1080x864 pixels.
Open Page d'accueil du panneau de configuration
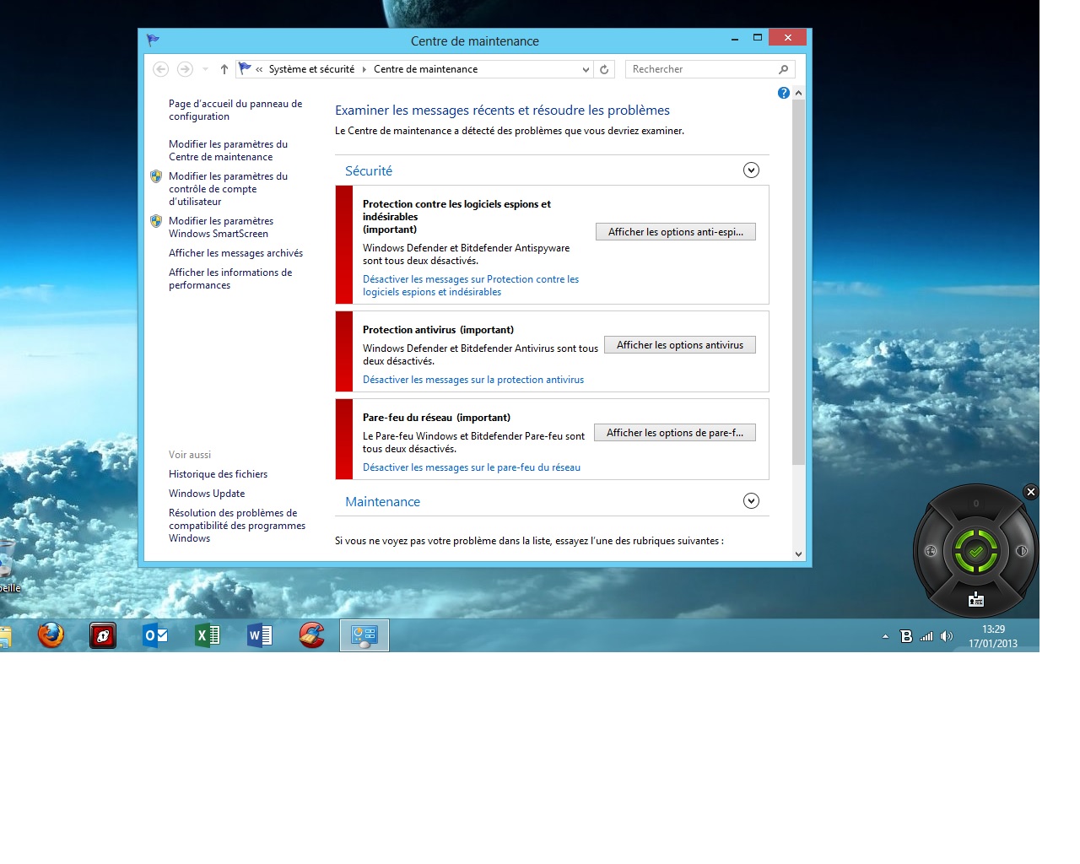pos(235,110)
